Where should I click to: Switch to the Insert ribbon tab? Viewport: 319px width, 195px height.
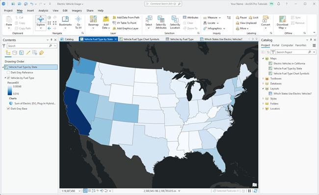pos(30,11)
